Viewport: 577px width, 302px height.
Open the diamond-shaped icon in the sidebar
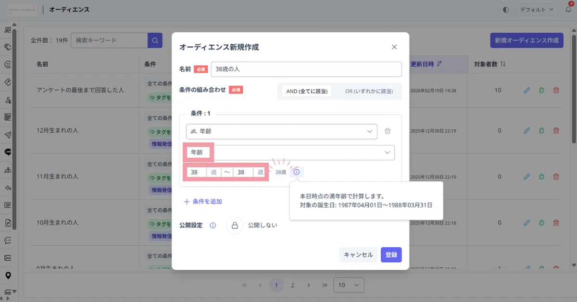[x=8, y=82]
